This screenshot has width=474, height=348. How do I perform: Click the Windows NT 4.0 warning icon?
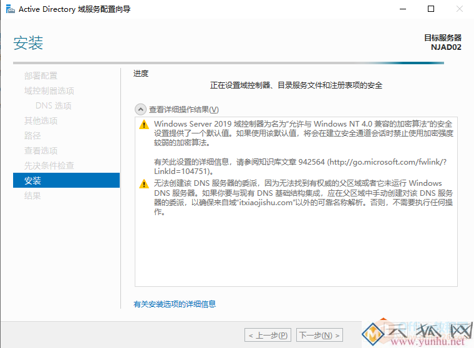[144, 124]
